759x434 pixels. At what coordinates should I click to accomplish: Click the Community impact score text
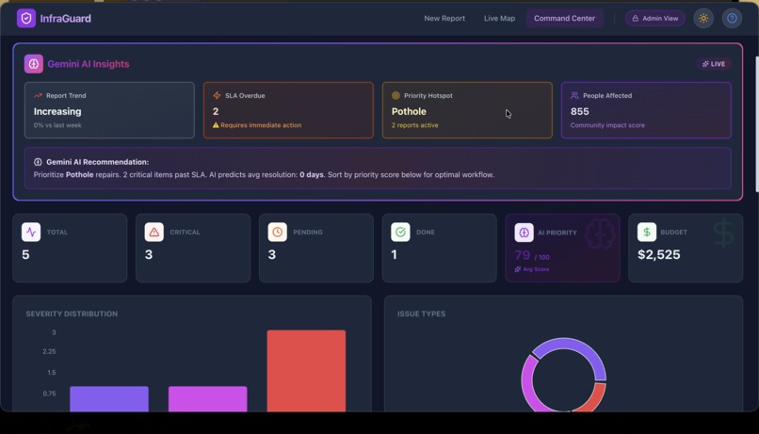pos(607,125)
